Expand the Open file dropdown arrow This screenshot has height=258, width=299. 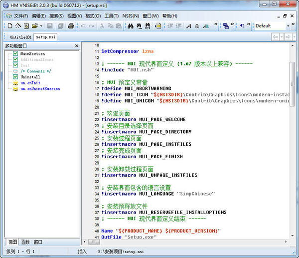point(41,25)
